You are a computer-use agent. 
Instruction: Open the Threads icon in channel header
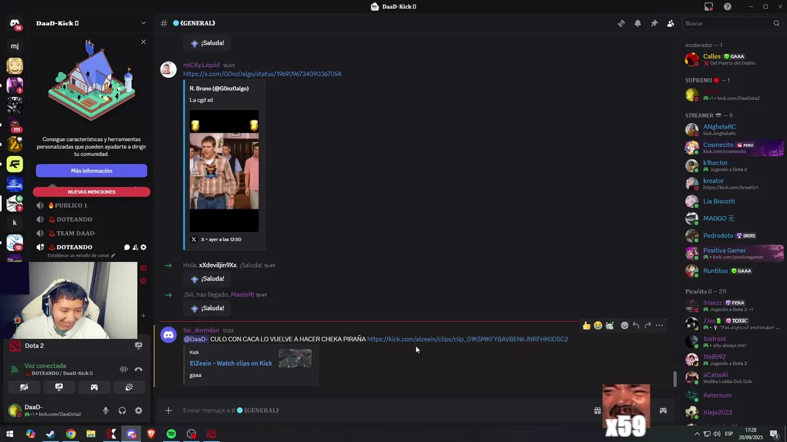tap(621, 23)
